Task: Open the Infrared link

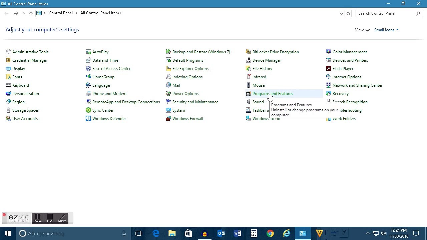Action: point(259,77)
